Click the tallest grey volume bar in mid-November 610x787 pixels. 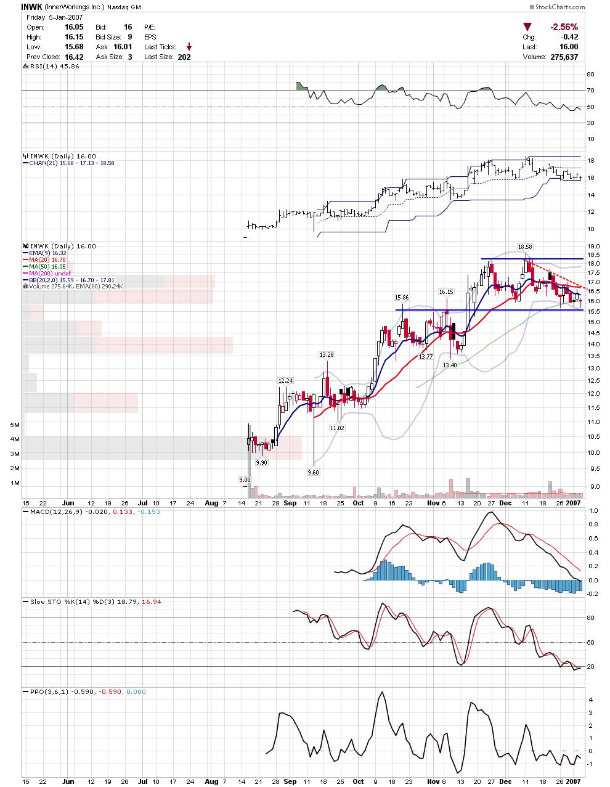click(468, 487)
